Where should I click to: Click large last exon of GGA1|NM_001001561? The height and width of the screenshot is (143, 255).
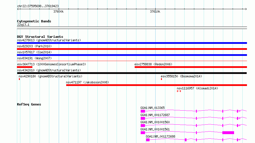coord(228,133)
